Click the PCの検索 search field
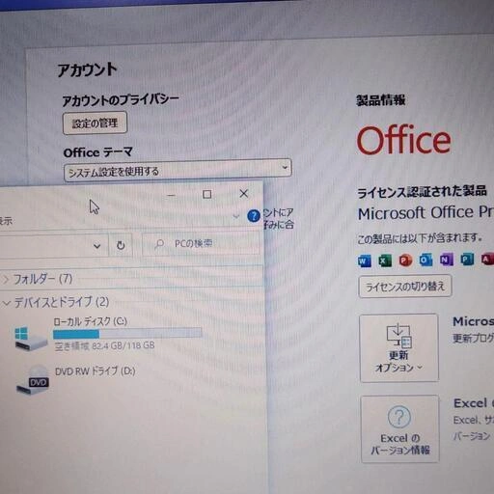The image size is (494, 494). 201,244
